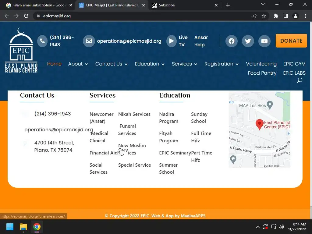Image resolution: width=312 pixels, height=234 pixels.
Task: Open EPIC LABS page
Action: 294,73
